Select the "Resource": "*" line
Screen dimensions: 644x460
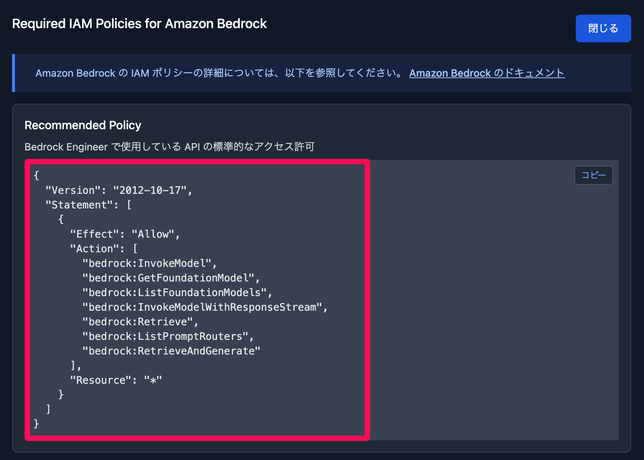point(116,380)
